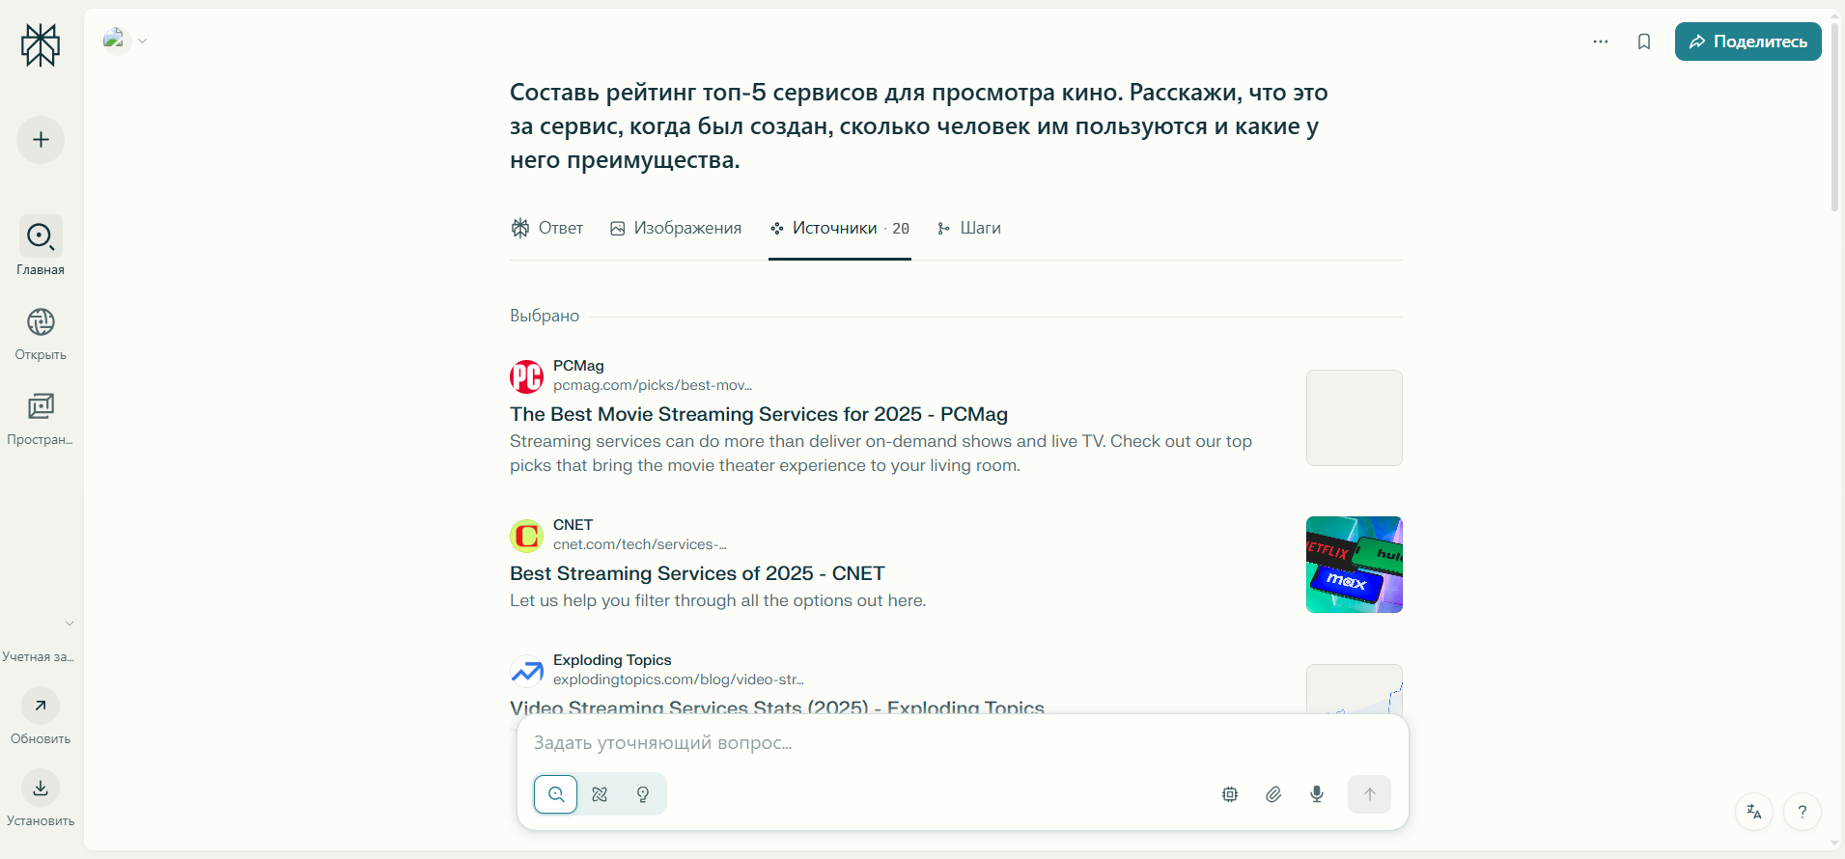Click the 'Let us help you filter' snippet
This screenshot has width=1845, height=859.
tap(717, 600)
